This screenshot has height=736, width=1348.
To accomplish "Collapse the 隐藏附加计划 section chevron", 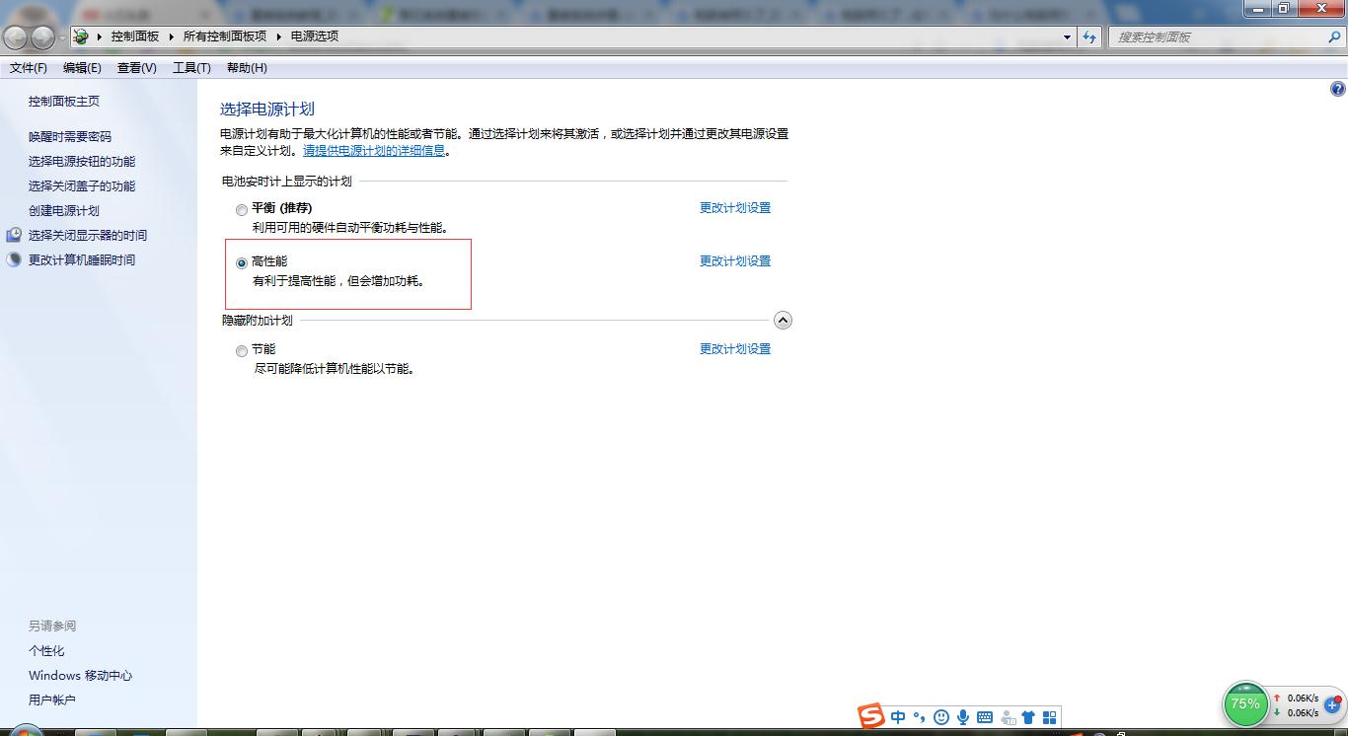I will coord(783,320).
